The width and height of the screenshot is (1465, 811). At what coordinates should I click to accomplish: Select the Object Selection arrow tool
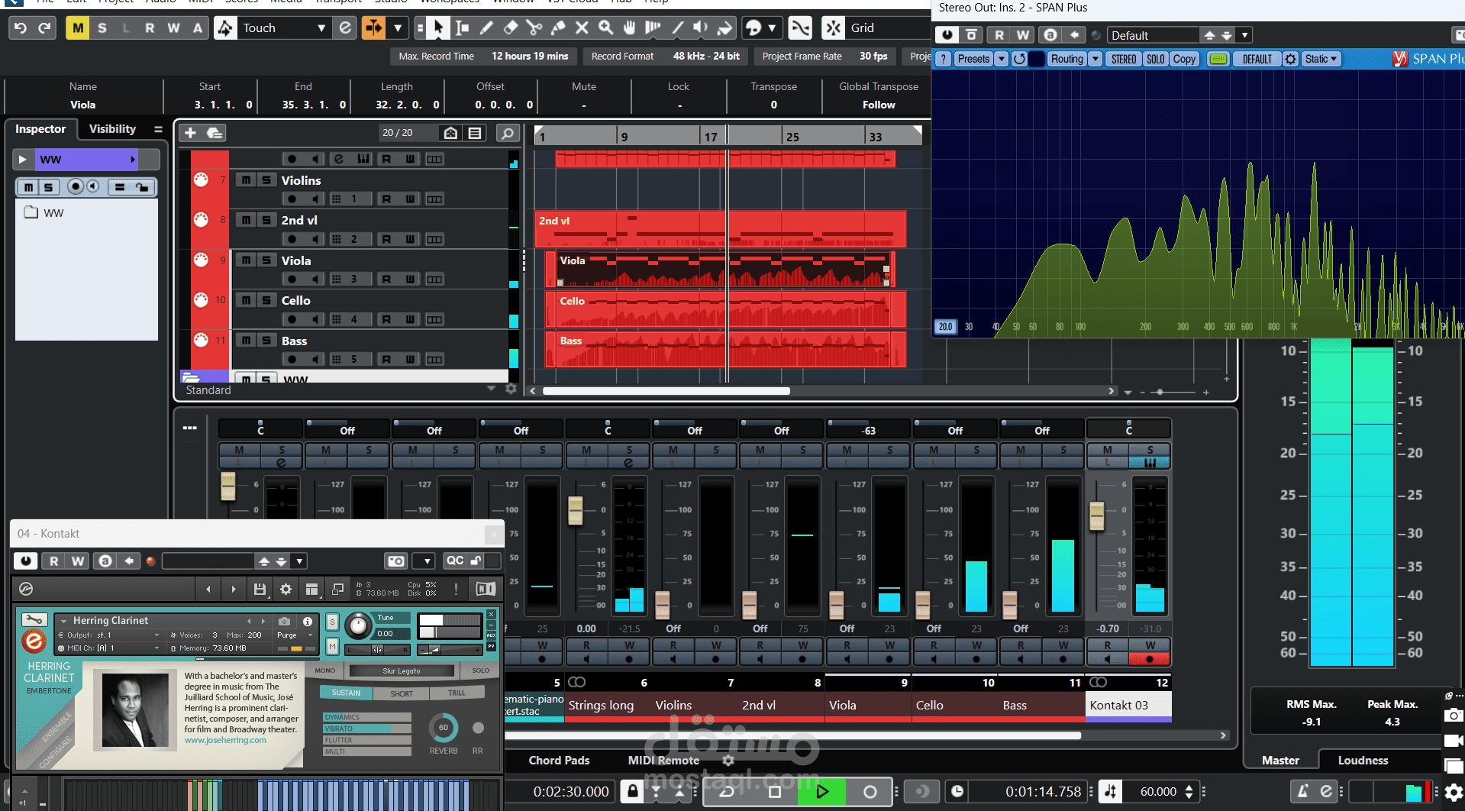pos(438,28)
